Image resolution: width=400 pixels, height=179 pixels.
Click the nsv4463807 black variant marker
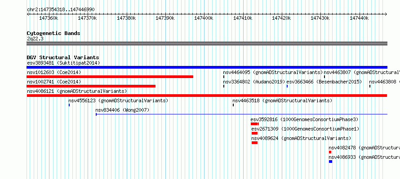point(324,77)
